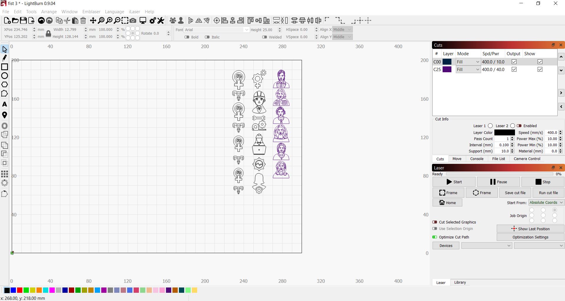The height and width of the screenshot is (301, 565).
Task: Increase Pass Count with stepper arrow
Action: [x=512, y=137]
